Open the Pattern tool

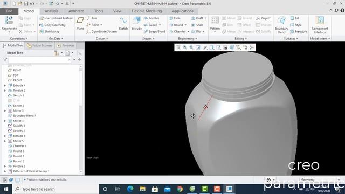pos(215,23)
